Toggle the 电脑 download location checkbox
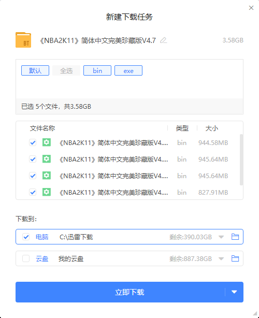Viewport: 259px width, 318px height. coord(26,237)
